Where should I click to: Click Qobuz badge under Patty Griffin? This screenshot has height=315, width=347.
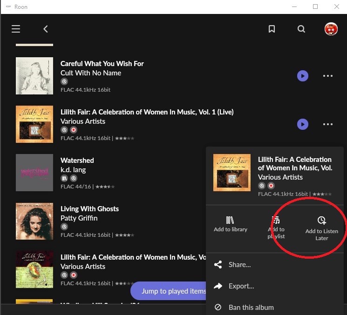[64, 227]
